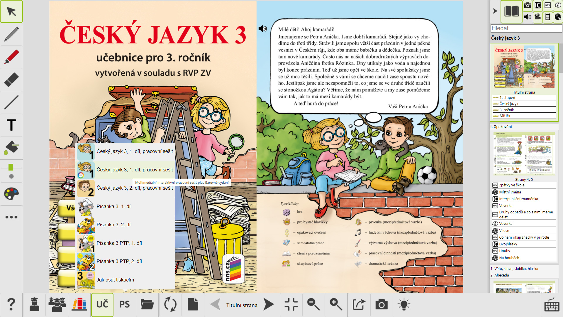Open more tools with three dots
Image resolution: width=563 pixels, height=317 pixels.
(x=11, y=217)
